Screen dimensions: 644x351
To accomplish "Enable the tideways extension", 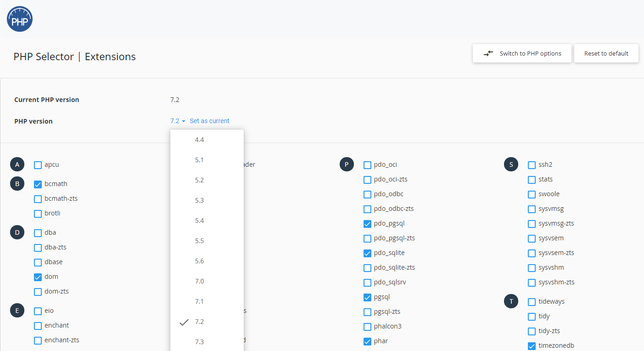I will 532,302.
